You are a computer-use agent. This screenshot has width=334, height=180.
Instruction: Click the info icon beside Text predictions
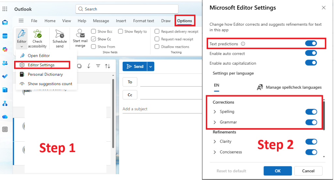243,44
